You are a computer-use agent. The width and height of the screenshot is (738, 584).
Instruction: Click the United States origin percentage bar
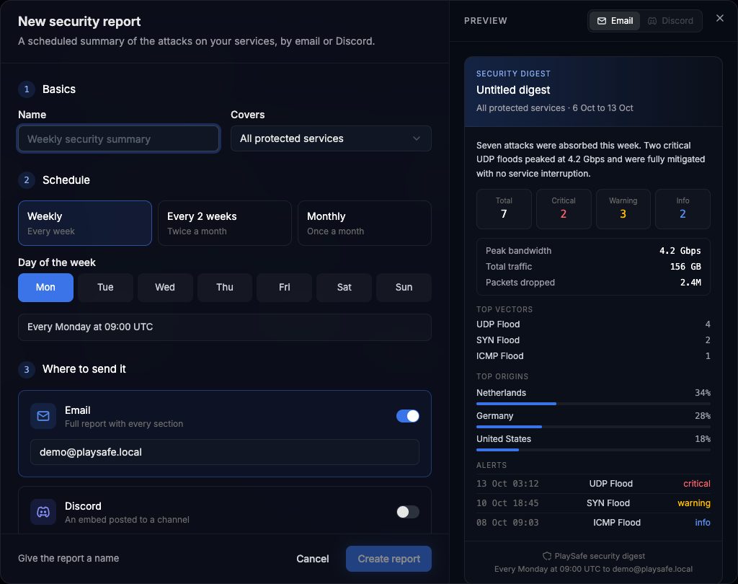[x=593, y=450]
